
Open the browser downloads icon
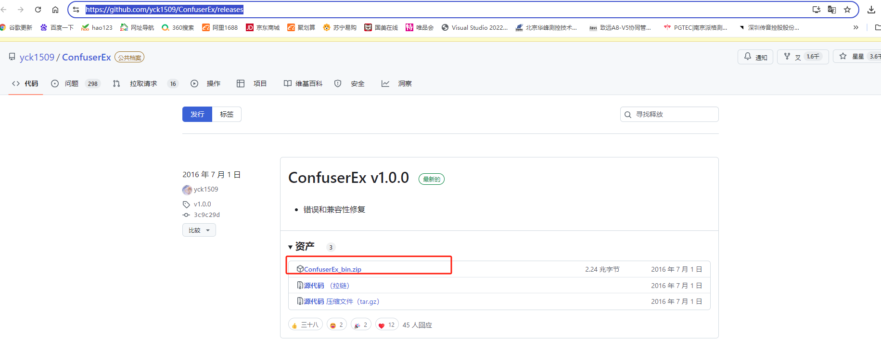[x=871, y=10]
